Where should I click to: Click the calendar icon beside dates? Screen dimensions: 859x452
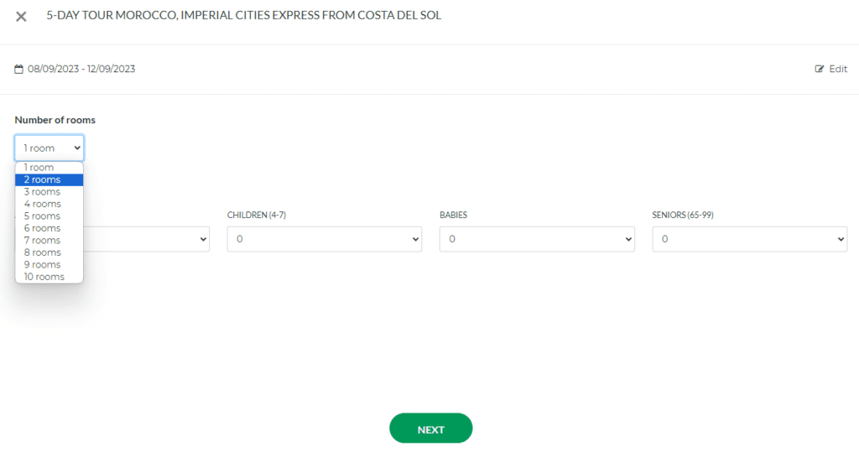(x=18, y=70)
